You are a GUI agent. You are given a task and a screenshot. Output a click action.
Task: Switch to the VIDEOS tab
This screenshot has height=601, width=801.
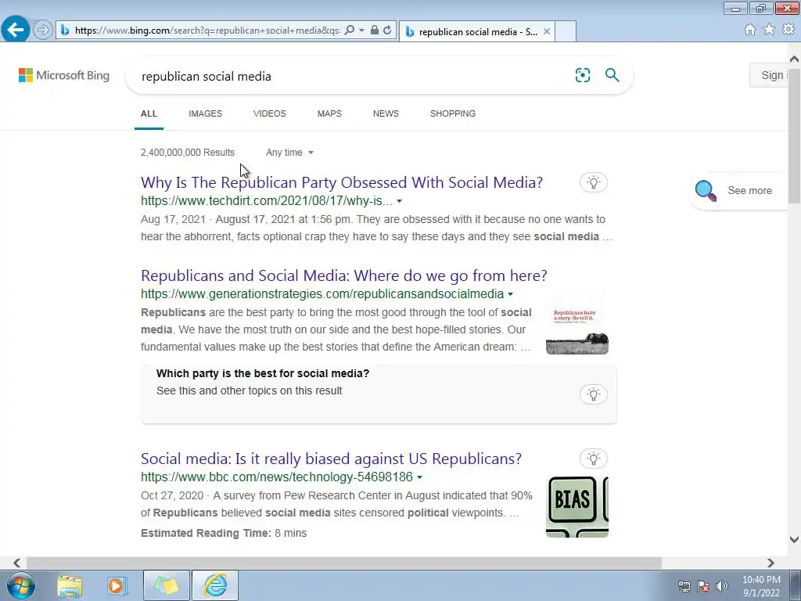pyautogui.click(x=270, y=113)
